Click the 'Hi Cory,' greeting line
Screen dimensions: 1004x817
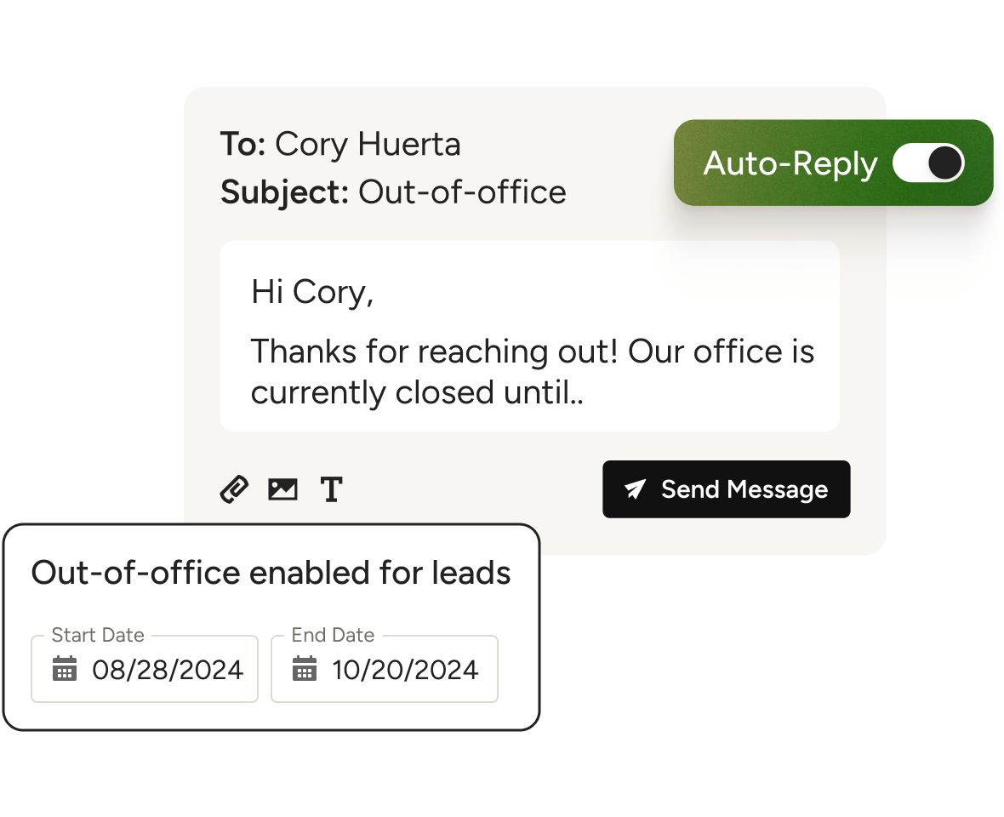tap(312, 292)
